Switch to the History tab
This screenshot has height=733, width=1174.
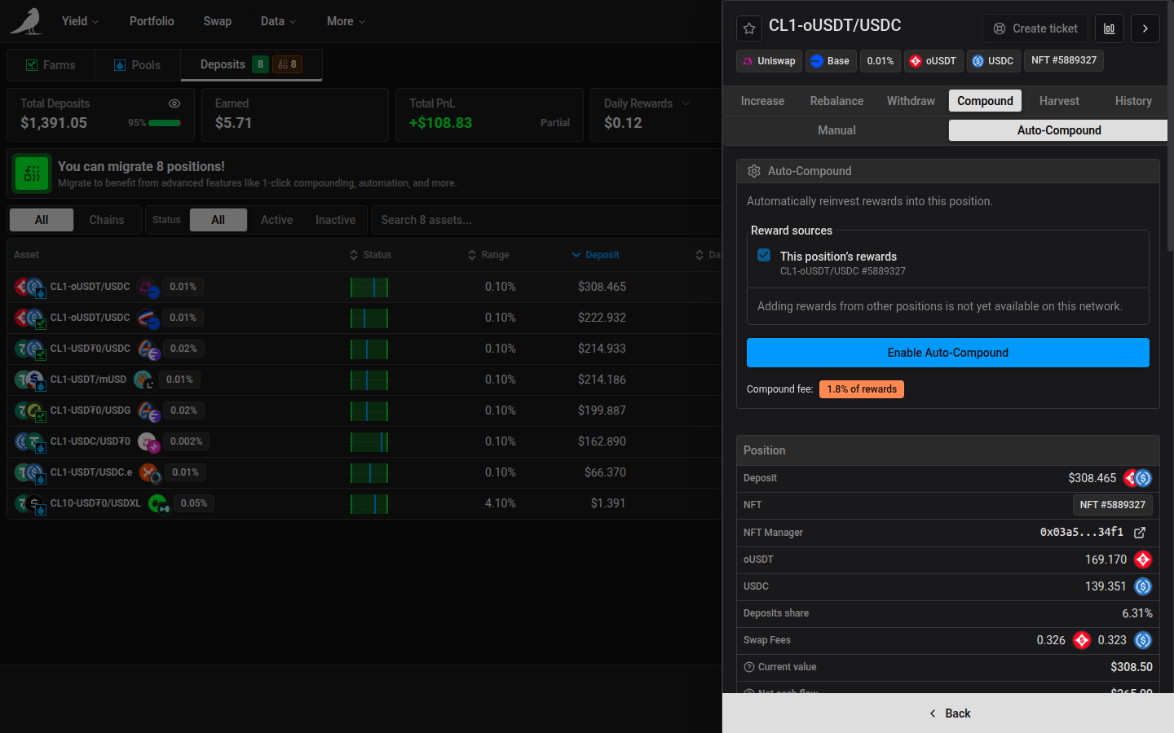point(1133,101)
